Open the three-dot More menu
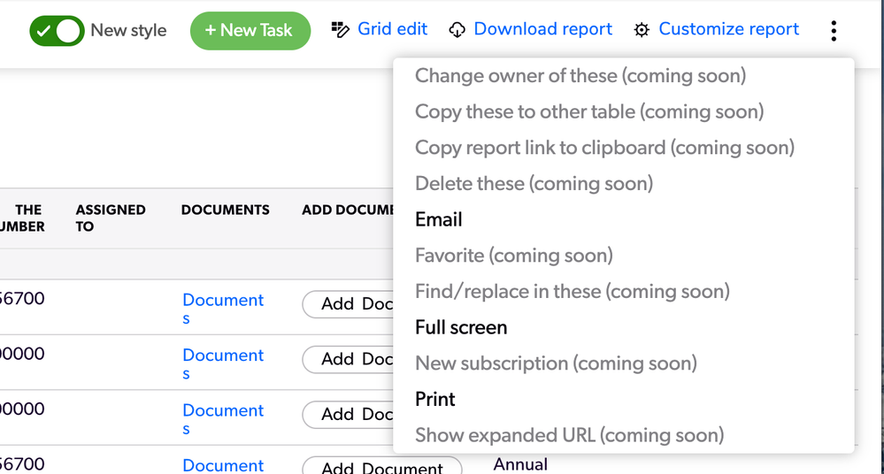The image size is (884, 474). [x=834, y=30]
